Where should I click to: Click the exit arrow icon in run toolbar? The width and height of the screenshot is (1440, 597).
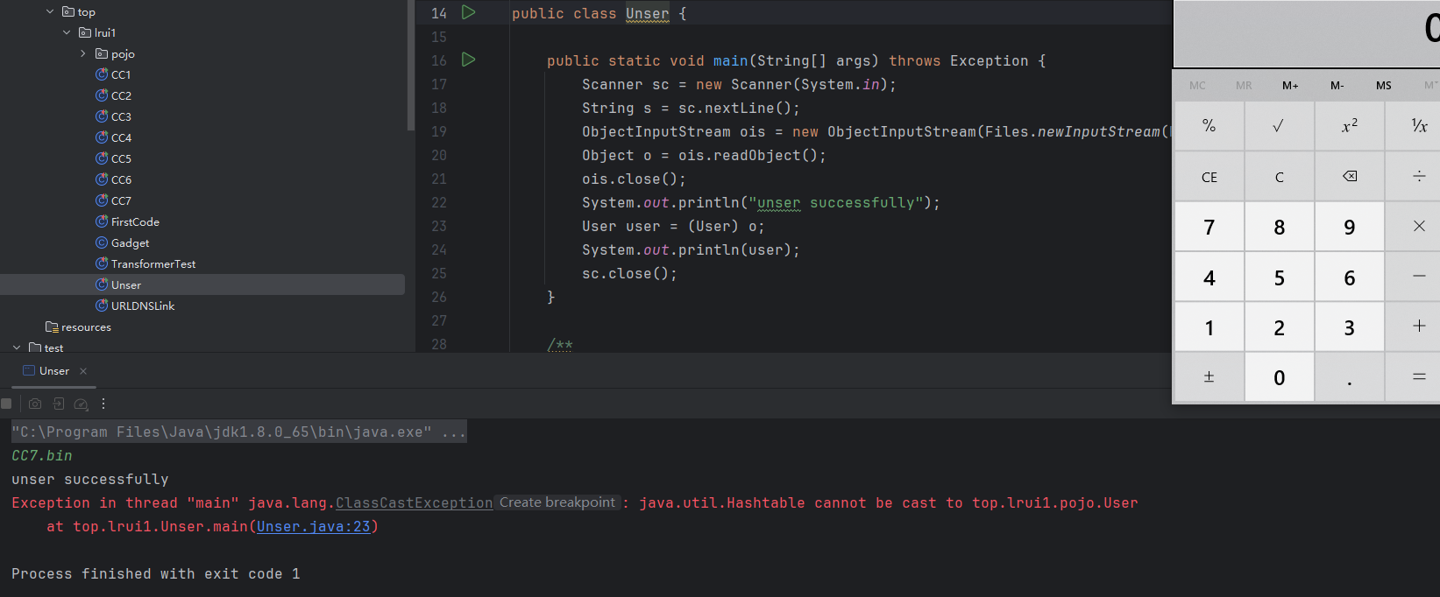[59, 404]
